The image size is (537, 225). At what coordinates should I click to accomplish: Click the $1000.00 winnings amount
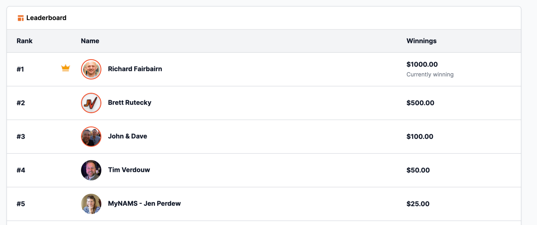point(422,64)
